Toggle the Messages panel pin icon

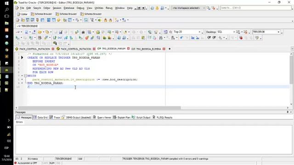(288, 112)
